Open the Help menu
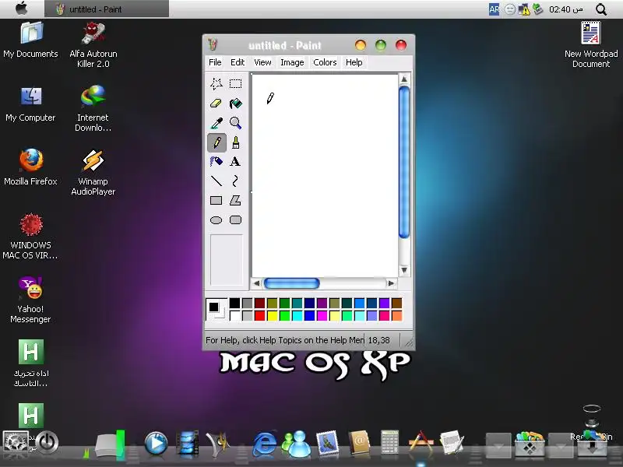Image resolution: width=623 pixels, height=467 pixels. point(354,62)
